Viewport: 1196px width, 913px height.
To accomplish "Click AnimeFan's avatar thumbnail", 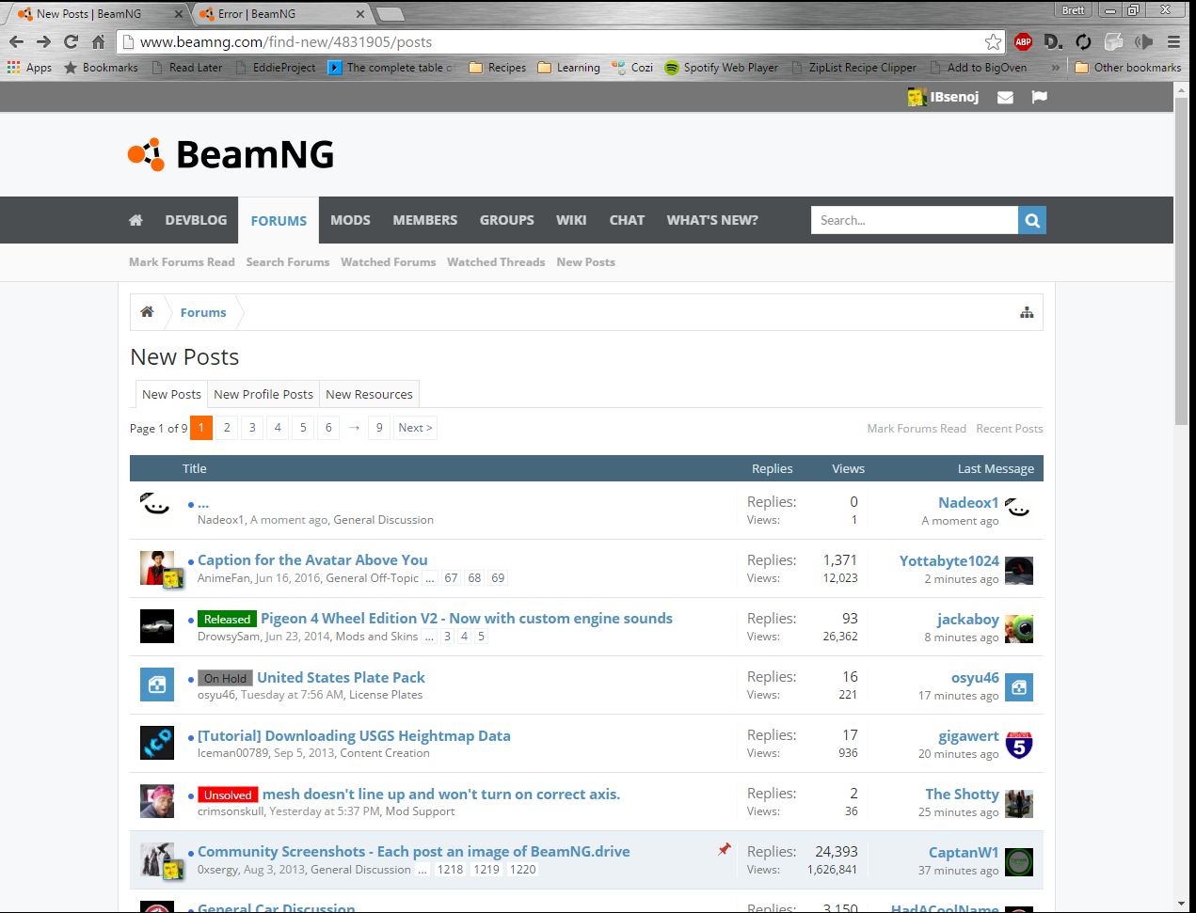I will point(157,569).
